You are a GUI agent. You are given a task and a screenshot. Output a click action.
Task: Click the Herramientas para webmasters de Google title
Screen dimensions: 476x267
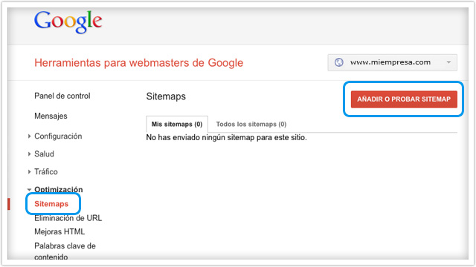coord(139,62)
